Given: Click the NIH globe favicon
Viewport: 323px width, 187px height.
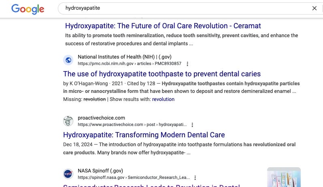Looking at the screenshot, I should tap(68, 60).
